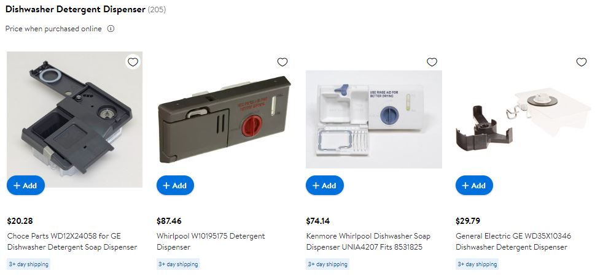Click the $87.46 price label

coord(169,221)
